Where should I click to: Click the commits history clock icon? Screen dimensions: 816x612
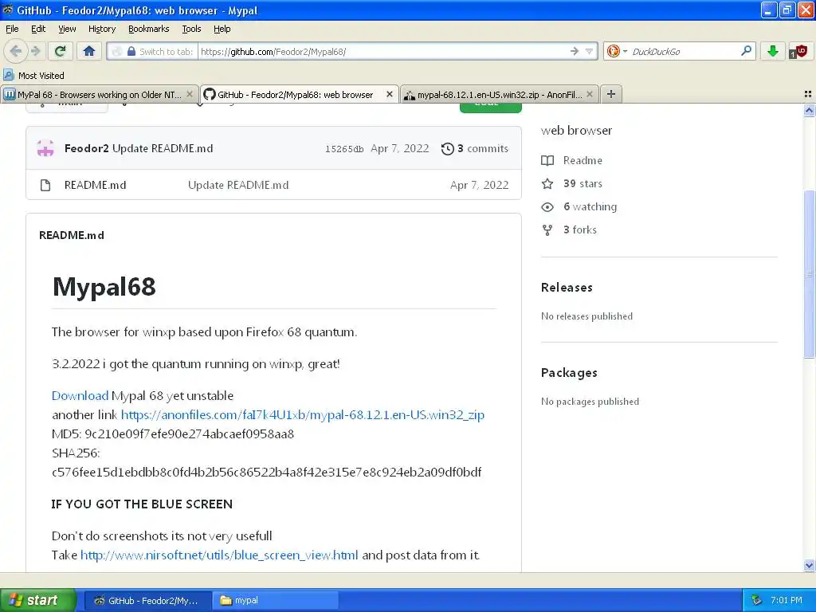pos(448,149)
